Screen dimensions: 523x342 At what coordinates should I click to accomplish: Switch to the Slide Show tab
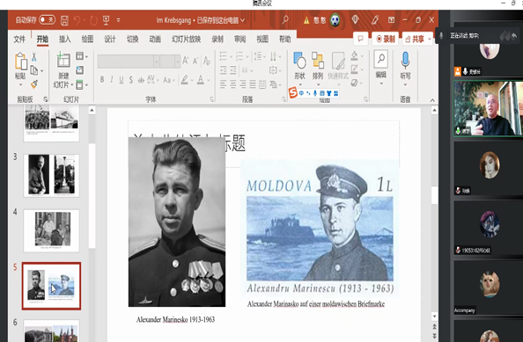point(186,39)
